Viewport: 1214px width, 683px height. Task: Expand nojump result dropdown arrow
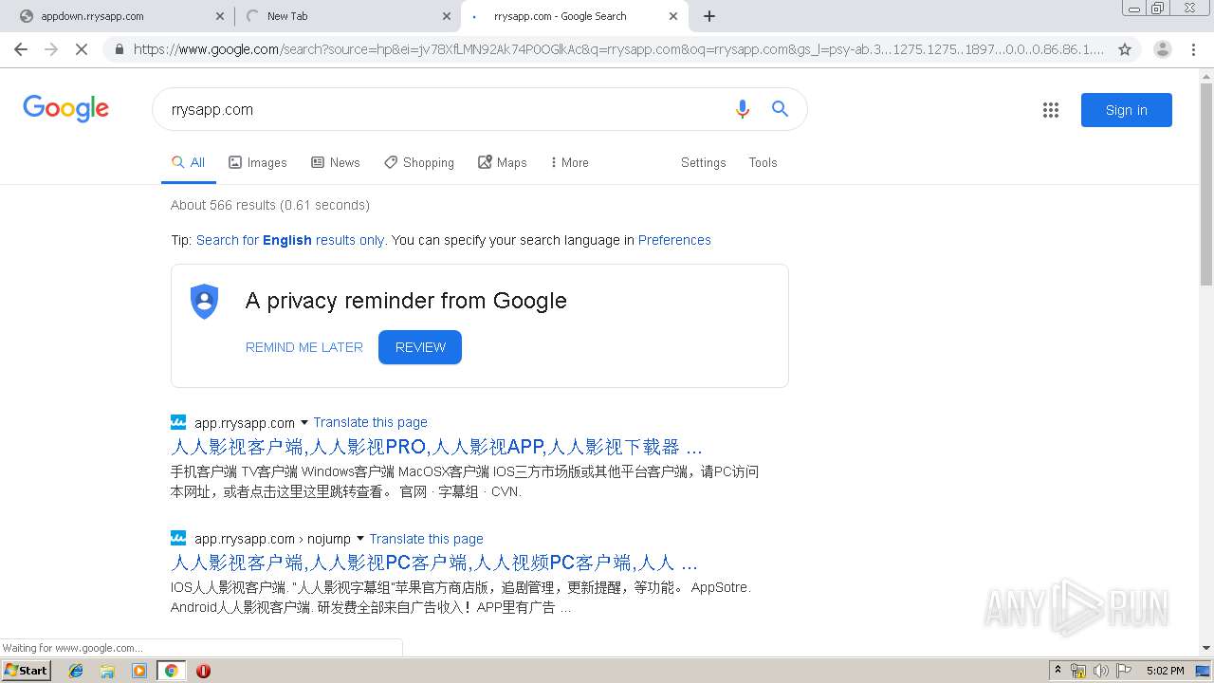click(360, 538)
